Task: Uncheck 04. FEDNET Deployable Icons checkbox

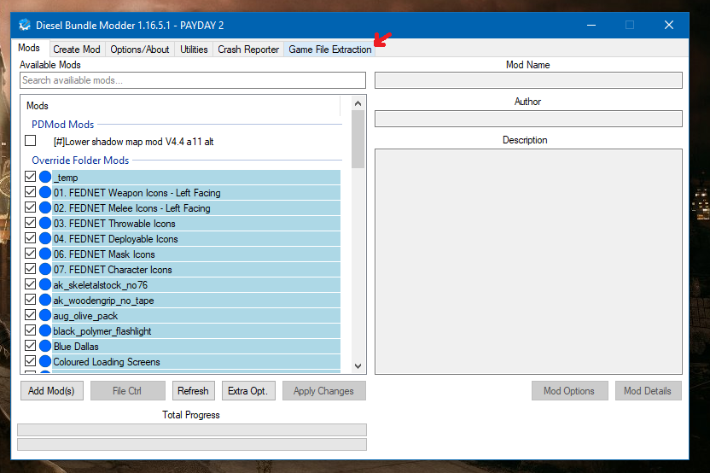Action: [31, 238]
